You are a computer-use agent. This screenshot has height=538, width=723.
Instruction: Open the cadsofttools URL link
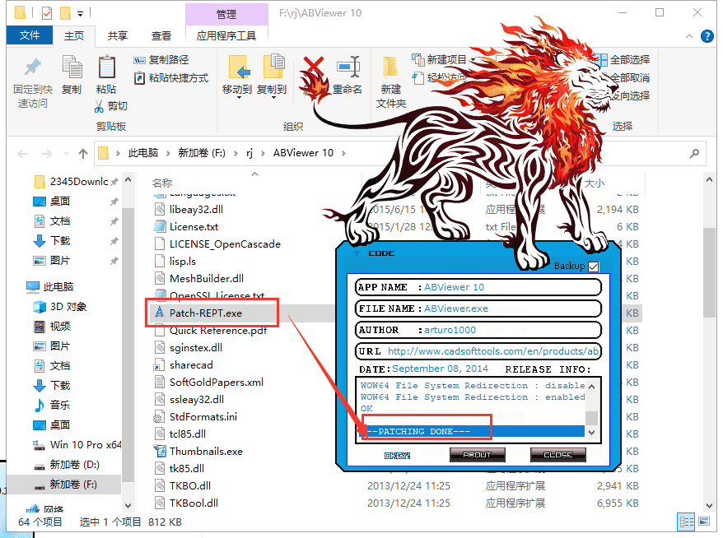click(493, 351)
